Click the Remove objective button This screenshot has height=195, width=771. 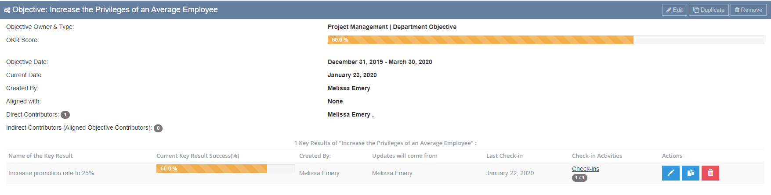(x=748, y=10)
